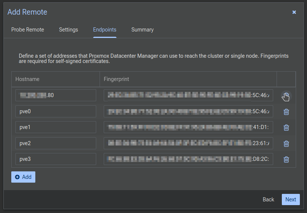This screenshot has height=213, width=307.
Task: Edit the hostname field ending in .80
Action: click(x=56, y=95)
